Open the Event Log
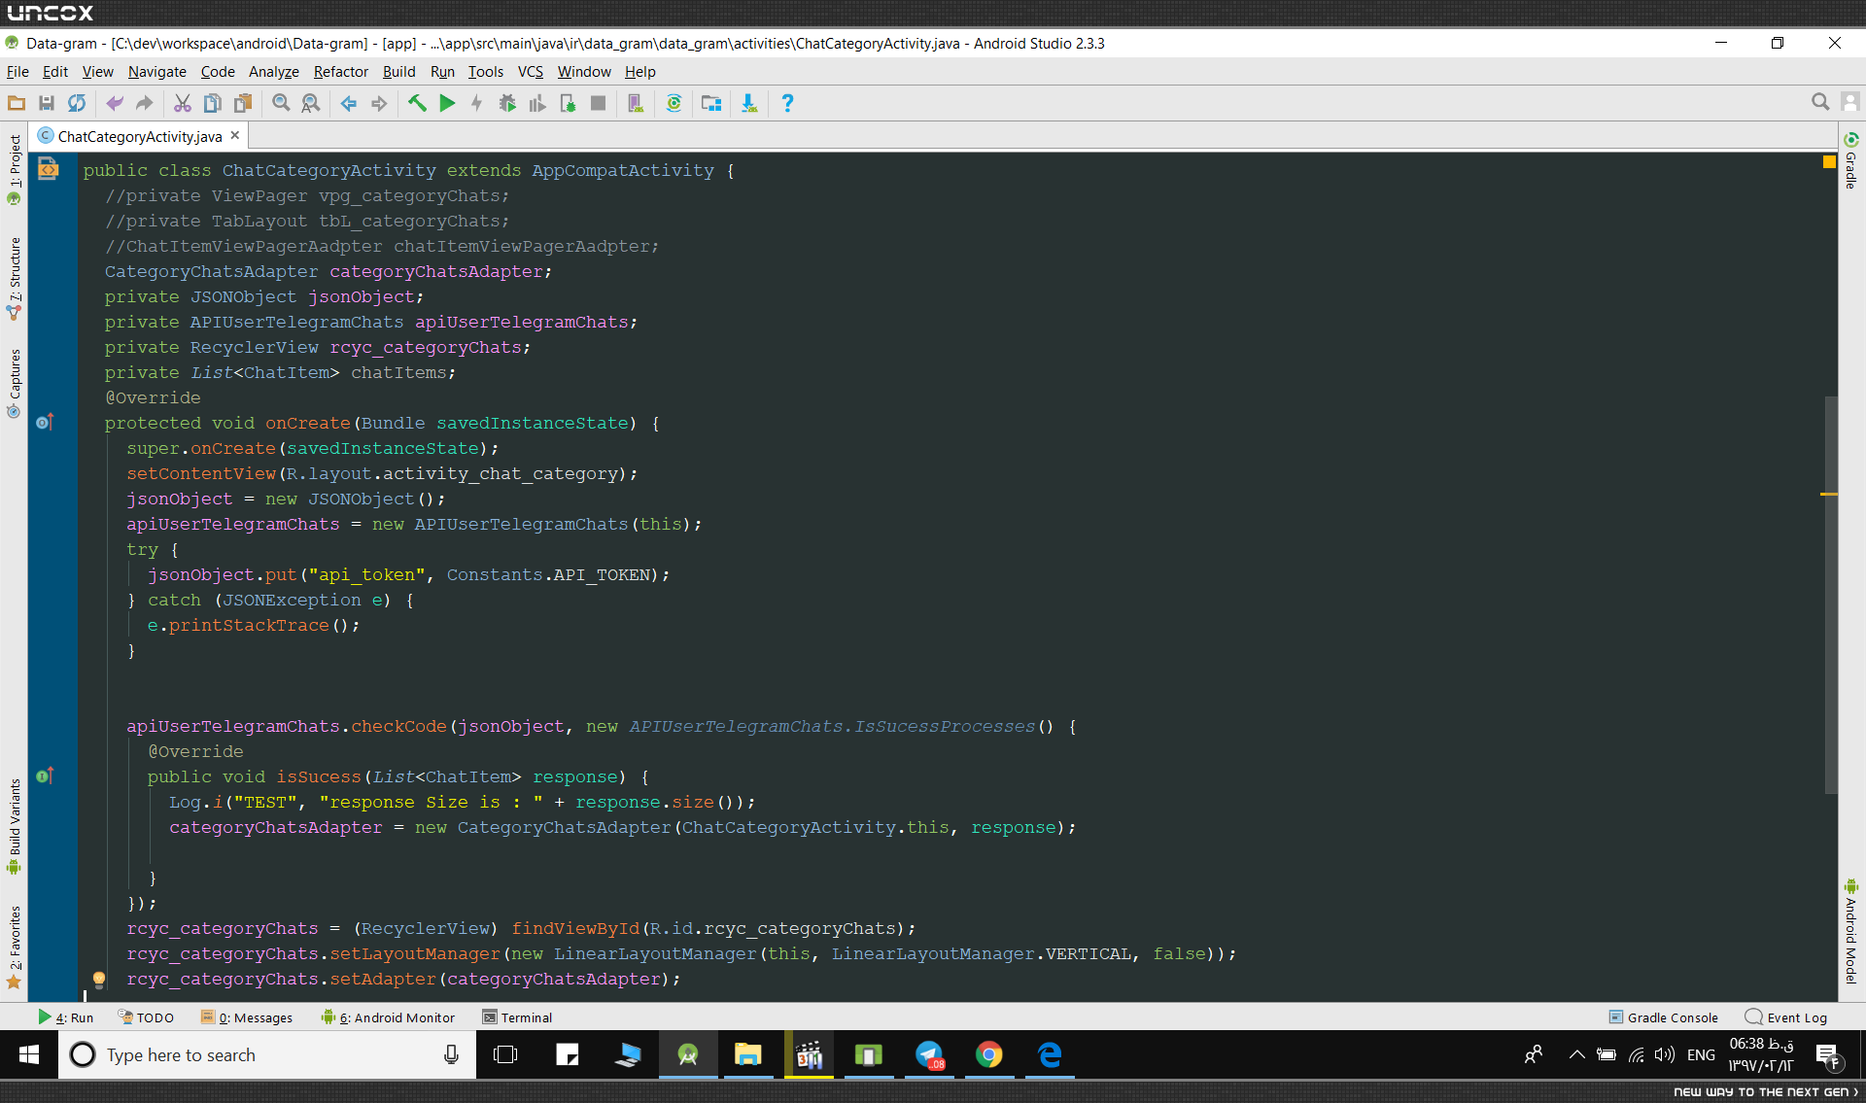The image size is (1866, 1103). pos(1786,1017)
